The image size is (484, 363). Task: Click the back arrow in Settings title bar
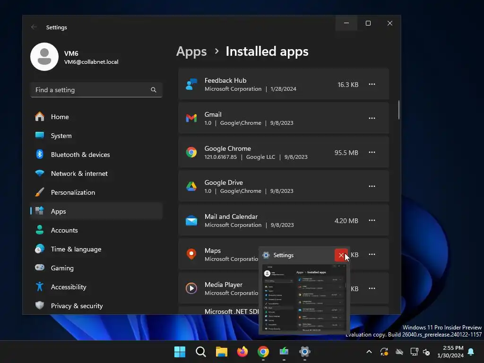pos(34,27)
